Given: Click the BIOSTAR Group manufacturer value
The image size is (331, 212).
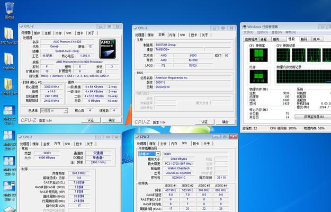Looking at the screenshot, I should 193,45.
